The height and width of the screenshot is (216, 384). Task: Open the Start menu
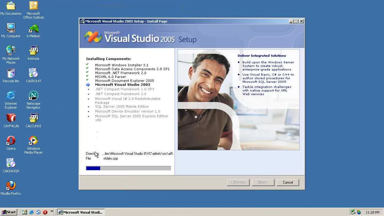[x=9, y=212]
